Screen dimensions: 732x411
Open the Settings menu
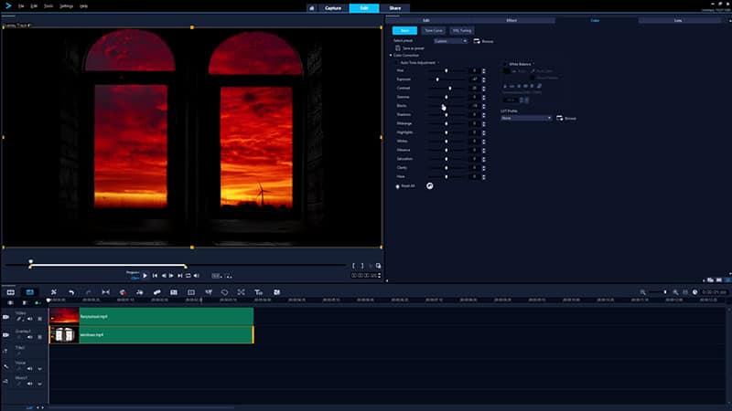pos(66,6)
